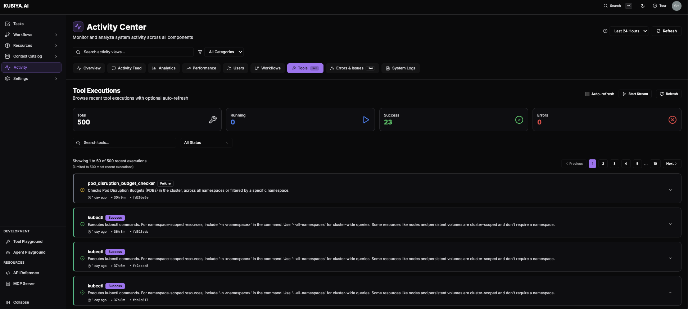The width and height of the screenshot is (688, 309).
Task: Expand the kubectl fda0e613 execution row
Action: pyautogui.click(x=670, y=292)
